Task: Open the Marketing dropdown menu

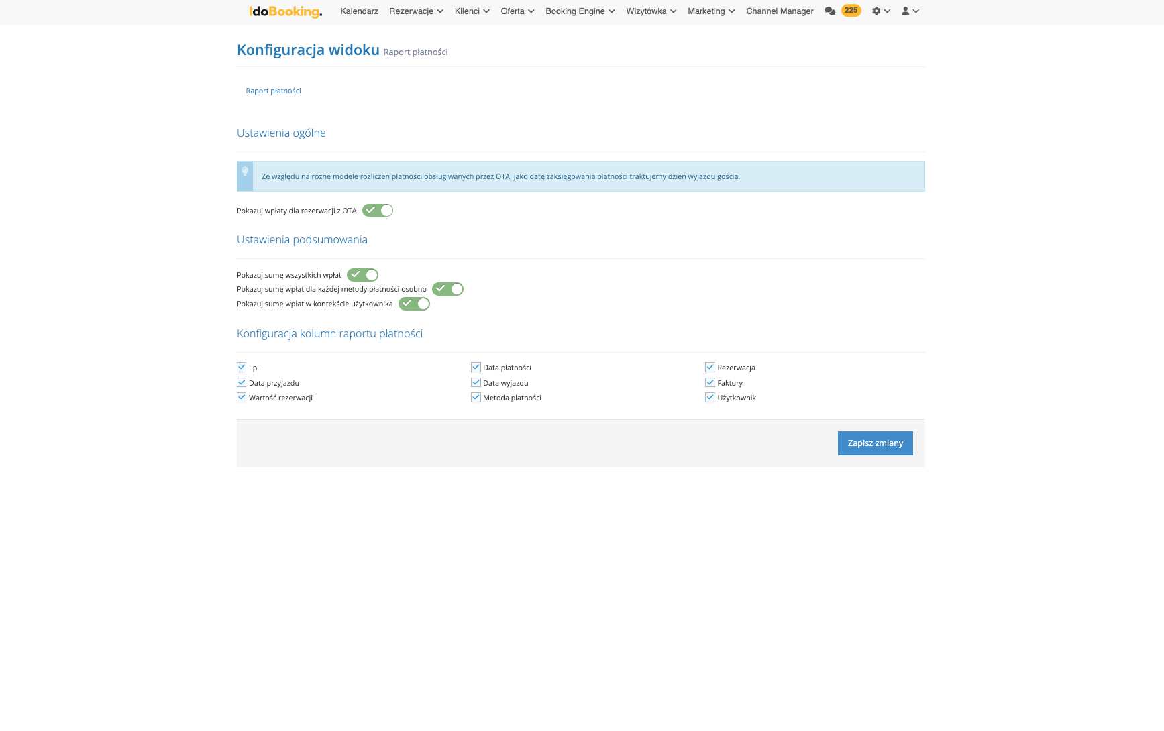Action: pos(710,11)
